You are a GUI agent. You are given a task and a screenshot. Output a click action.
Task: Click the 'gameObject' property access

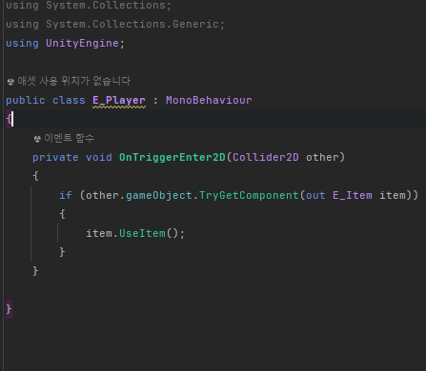[159, 196]
